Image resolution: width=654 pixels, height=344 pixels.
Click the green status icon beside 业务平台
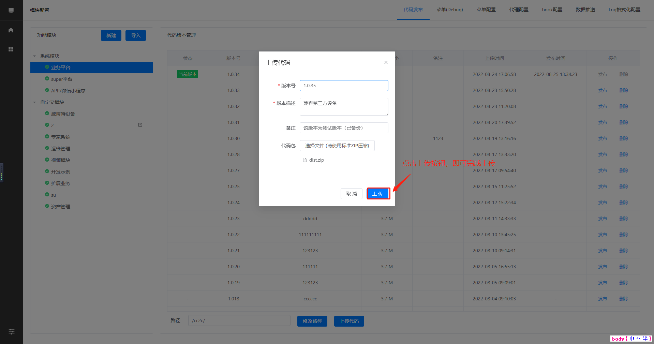coord(47,67)
